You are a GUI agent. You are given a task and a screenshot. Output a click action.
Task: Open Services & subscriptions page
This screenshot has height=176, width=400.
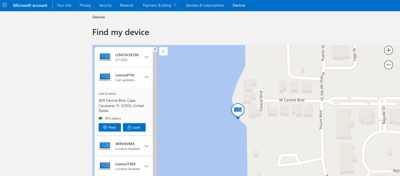[x=205, y=5]
